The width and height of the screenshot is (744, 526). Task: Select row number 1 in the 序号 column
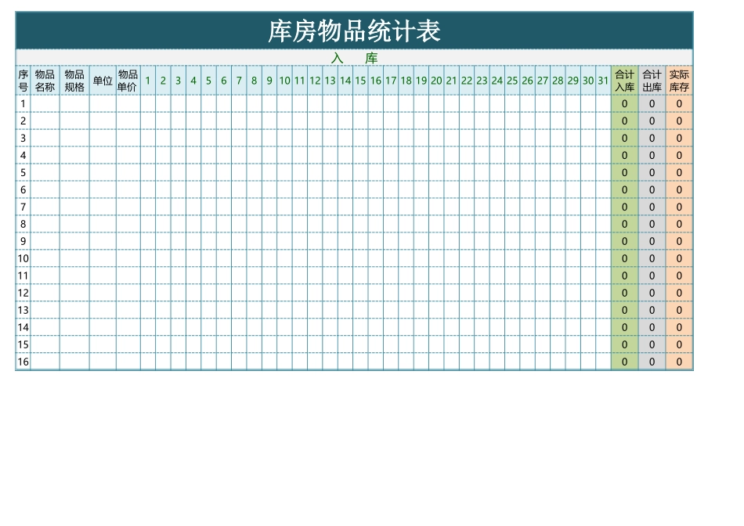tap(22, 103)
